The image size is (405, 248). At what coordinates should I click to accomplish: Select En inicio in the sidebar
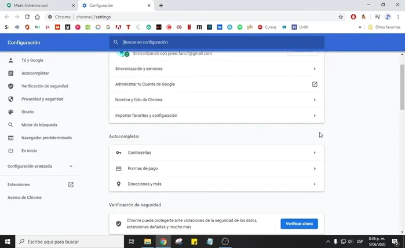[29, 150]
